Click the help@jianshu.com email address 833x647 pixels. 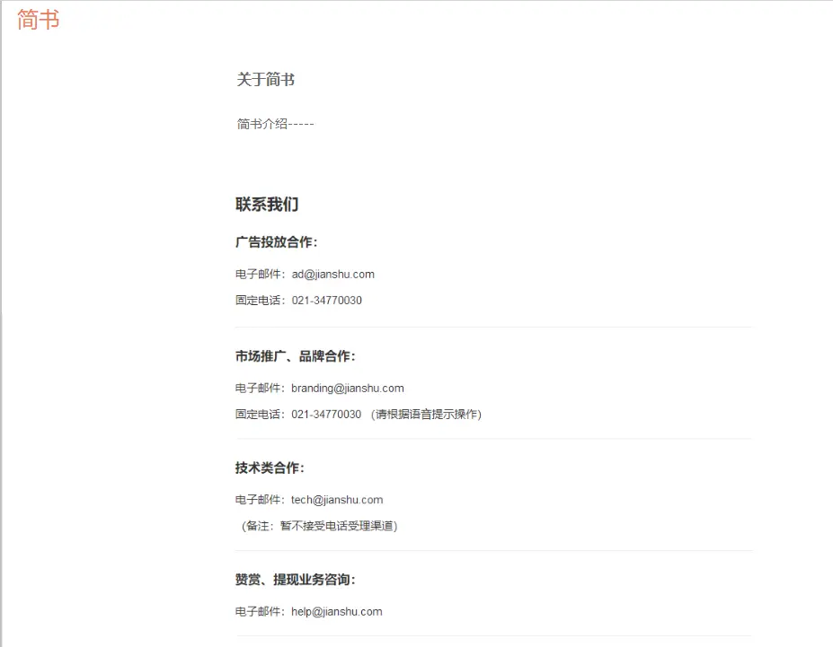337,611
